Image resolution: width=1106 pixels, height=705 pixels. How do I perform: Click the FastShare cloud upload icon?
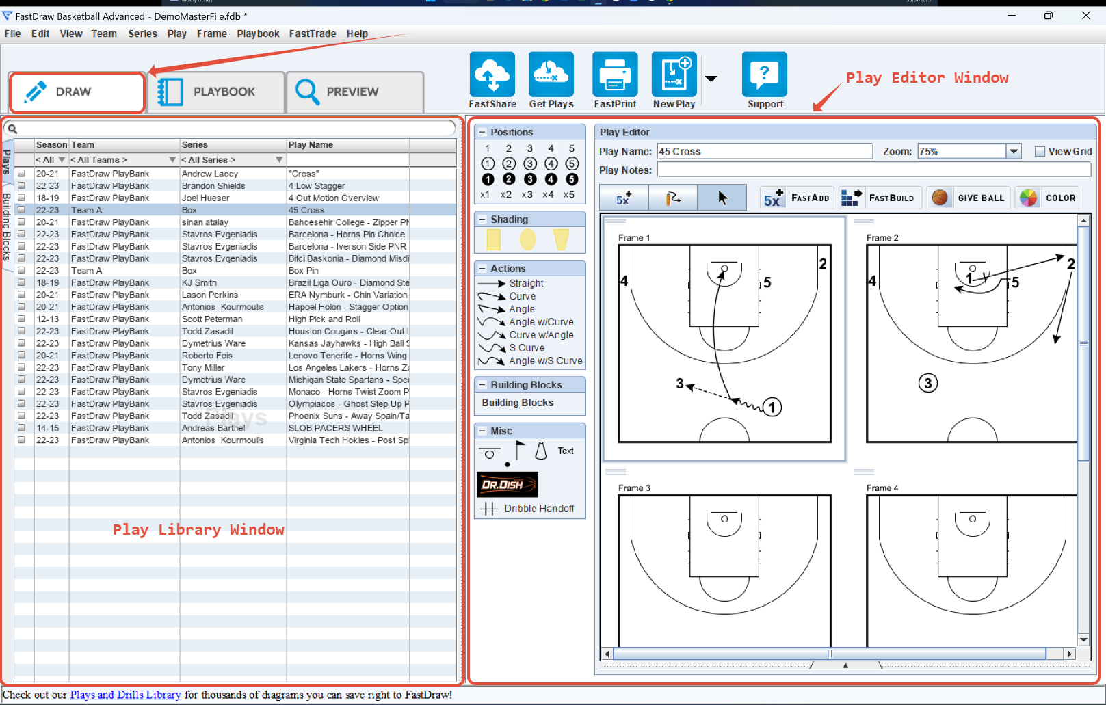click(492, 75)
